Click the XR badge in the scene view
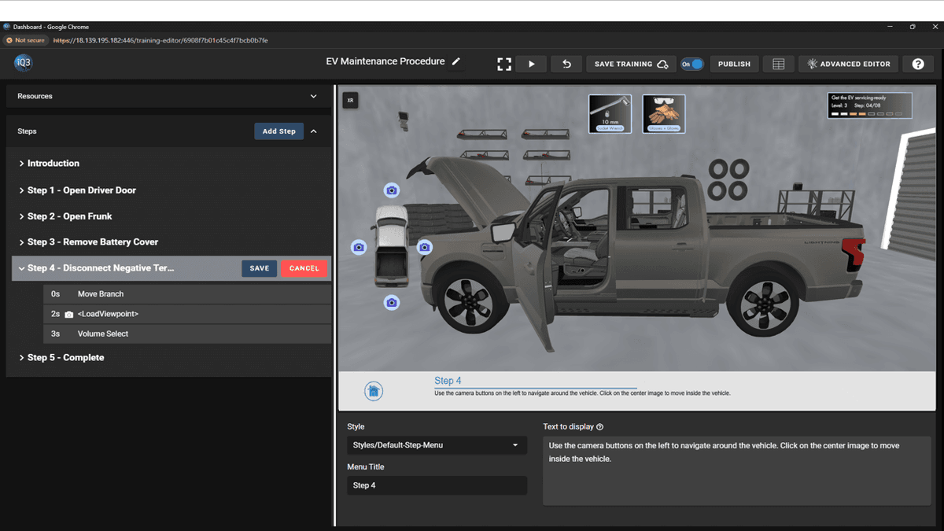Viewport: 944px width, 531px height. pyautogui.click(x=350, y=100)
